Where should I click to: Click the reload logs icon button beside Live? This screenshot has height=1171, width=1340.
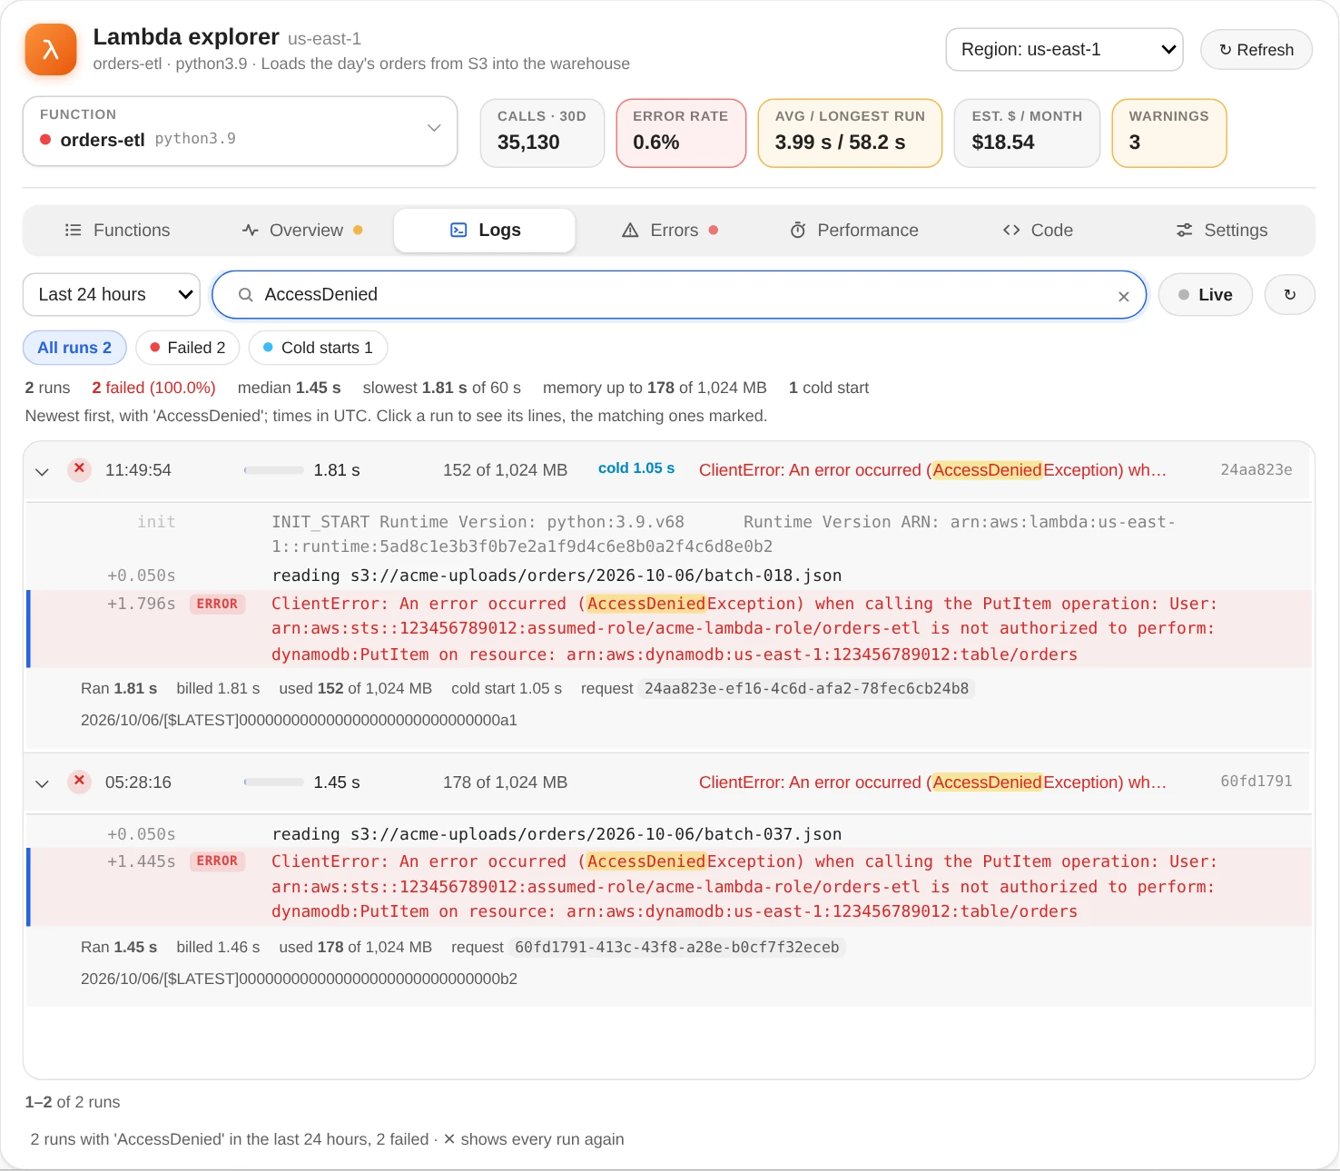pyautogui.click(x=1289, y=295)
